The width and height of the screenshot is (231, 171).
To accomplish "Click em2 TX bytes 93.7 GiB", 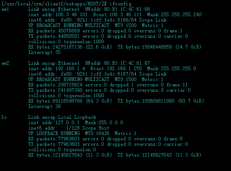I will point(191,101).
